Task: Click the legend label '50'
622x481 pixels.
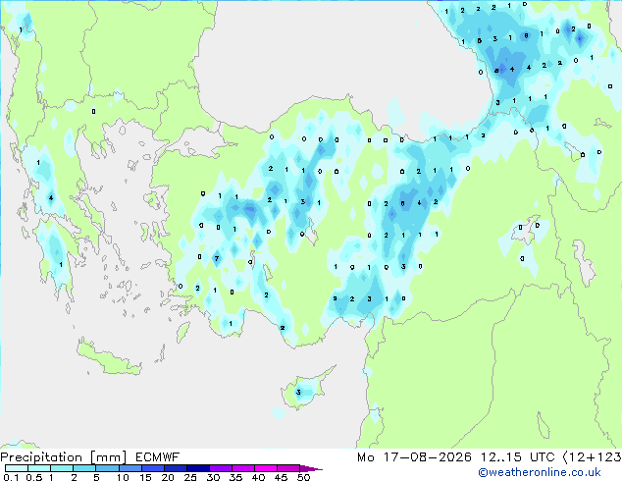Action: 303,477
